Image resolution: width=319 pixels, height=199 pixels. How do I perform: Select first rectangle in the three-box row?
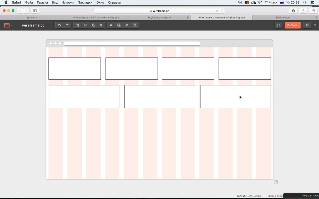pyautogui.click(x=84, y=96)
